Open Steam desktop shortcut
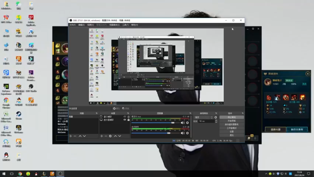The height and width of the screenshot is (177, 314). pyautogui.click(x=18, y=116)
